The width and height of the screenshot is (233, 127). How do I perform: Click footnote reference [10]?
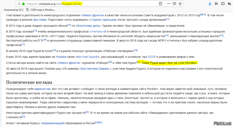click(x=204, y=14)
